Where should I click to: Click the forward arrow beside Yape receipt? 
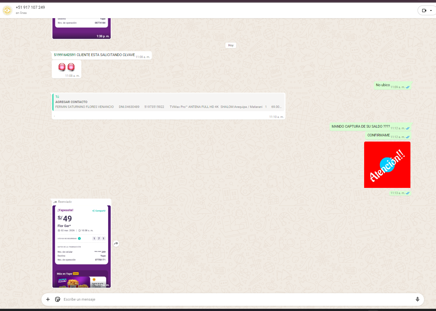(116, 244)
